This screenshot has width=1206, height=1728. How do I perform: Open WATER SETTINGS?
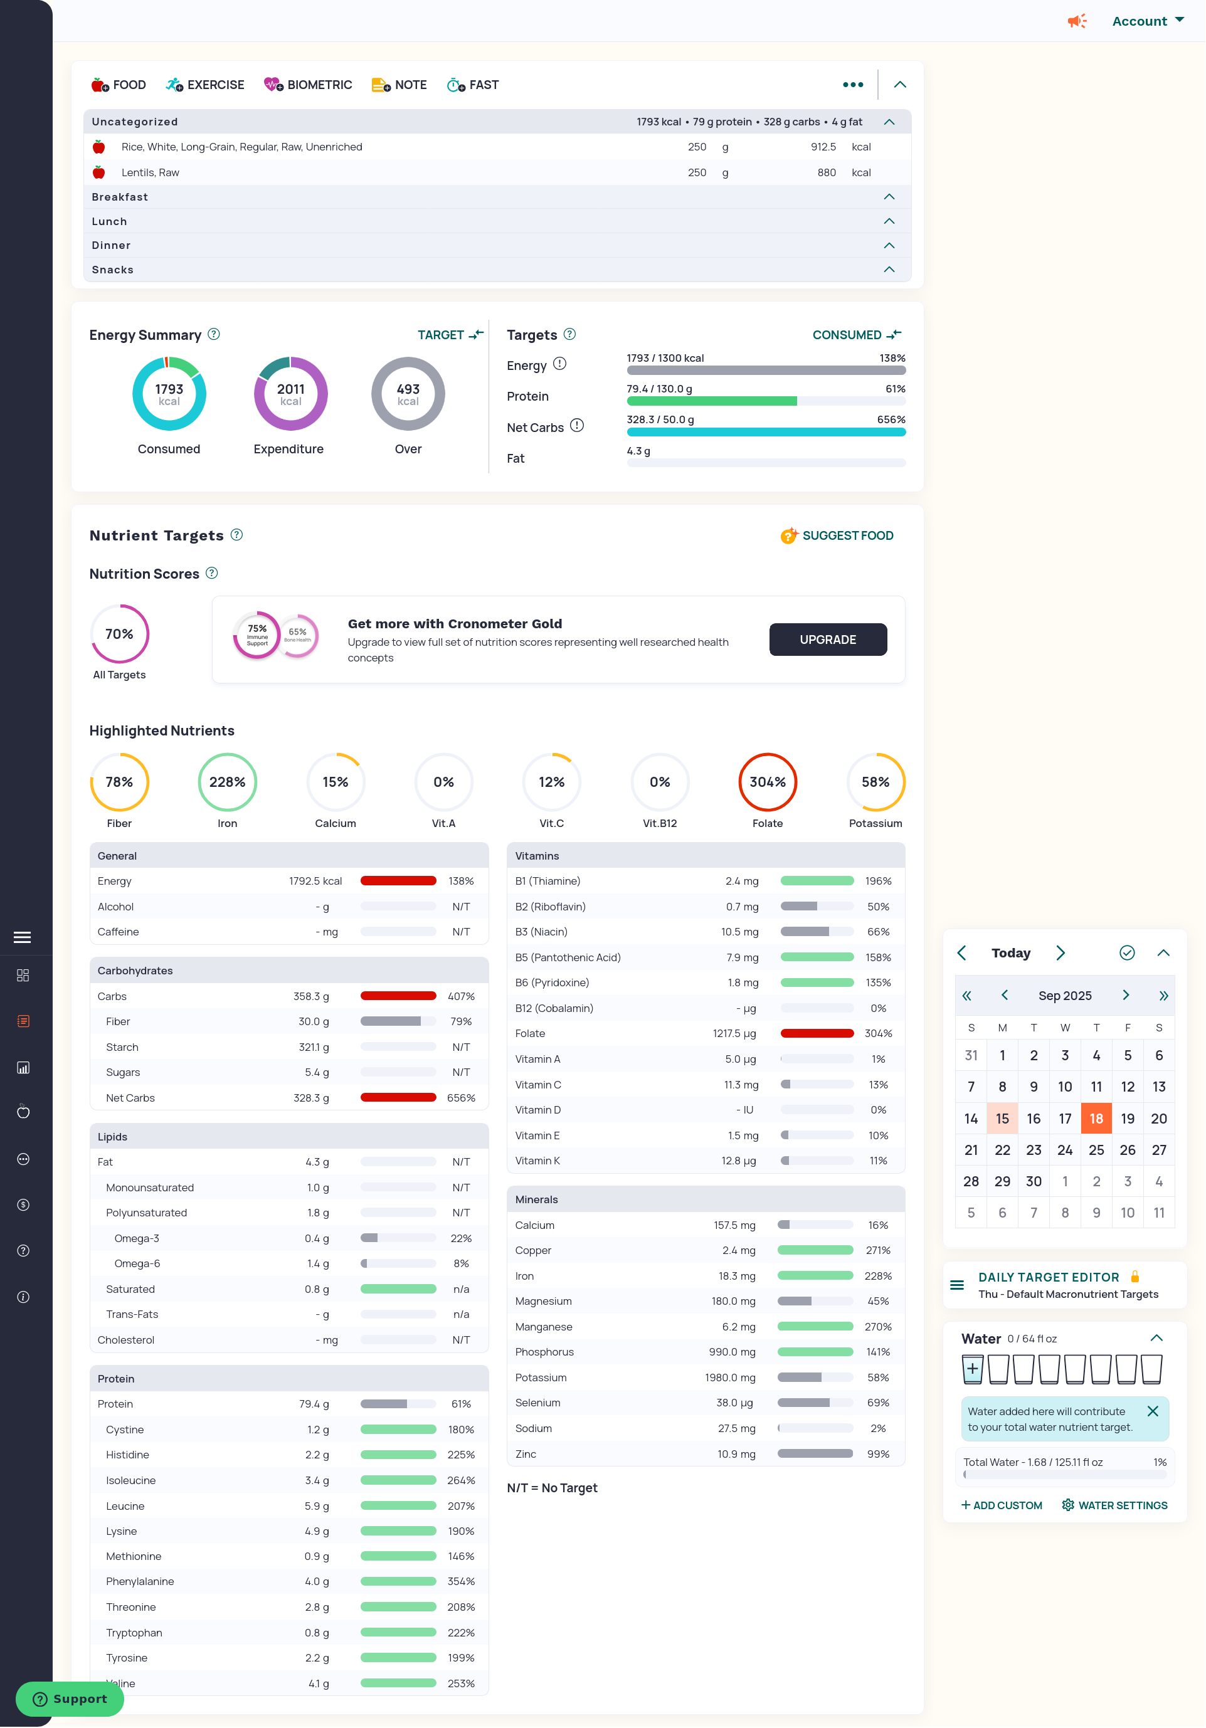[1115, 1505]
